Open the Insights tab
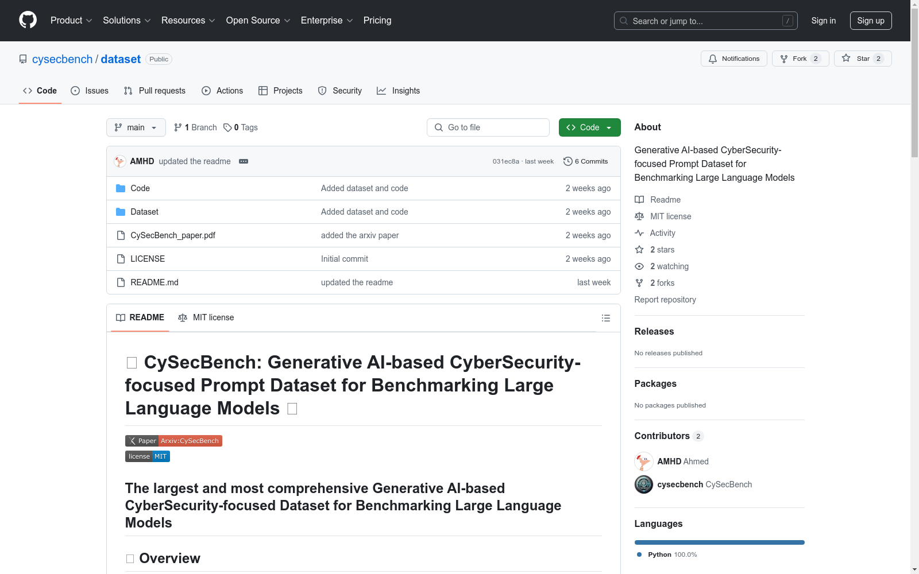 point(399,91)
